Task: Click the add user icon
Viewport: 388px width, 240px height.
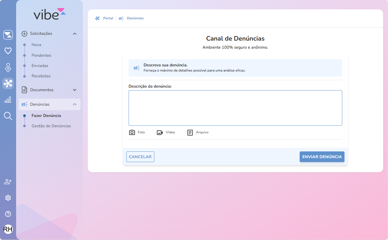Action: pyautogui.click(x=8, y=182)
